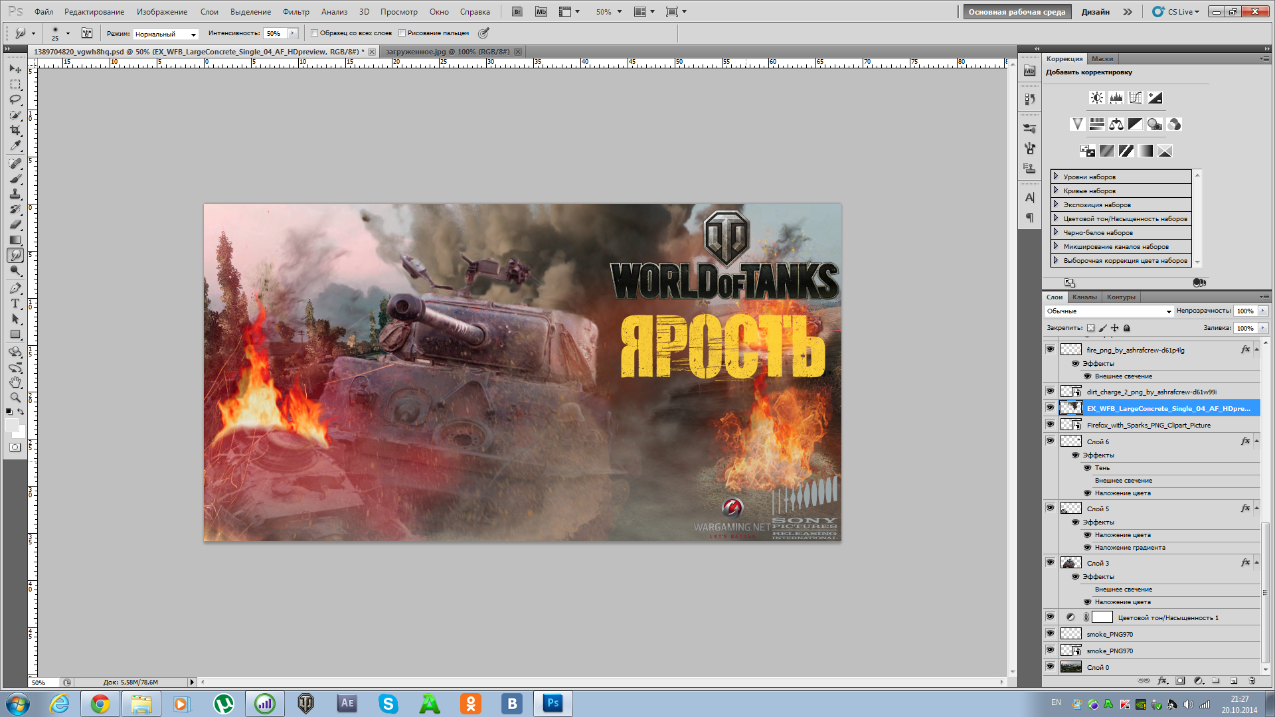The image size is (1275, 717).
Task: Select the Цветовой тон/Насыщенность 1 mask thumbnail
Action: pyautogui.click(x=1102, y=617)
